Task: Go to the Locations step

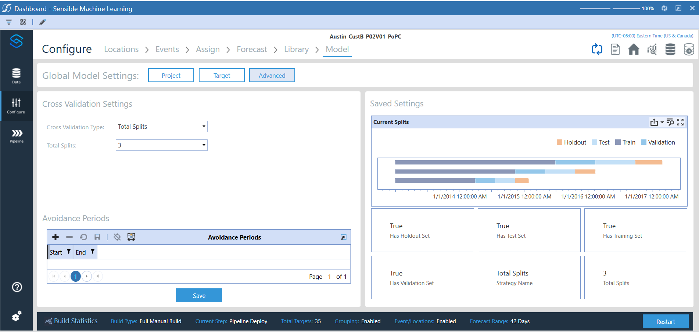Action: pyautogui.click(x=121, y=49)
